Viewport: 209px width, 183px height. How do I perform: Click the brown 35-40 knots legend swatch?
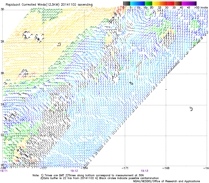click(x=178, y=3)
